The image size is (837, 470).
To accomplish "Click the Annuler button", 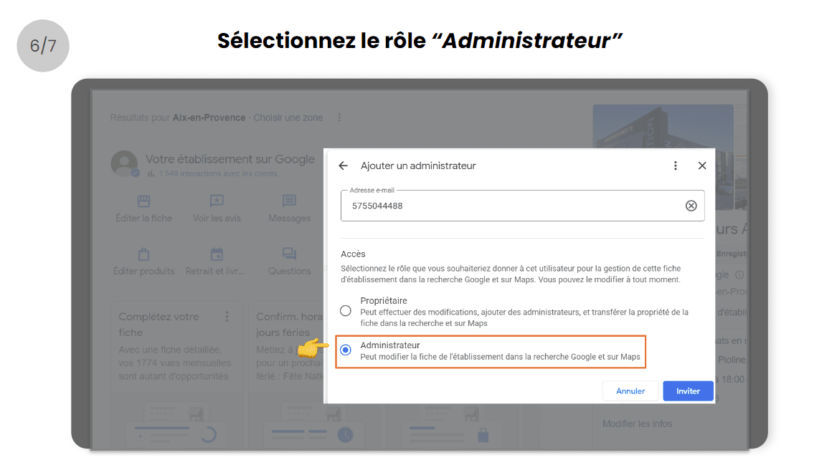I will pos(630,391).
